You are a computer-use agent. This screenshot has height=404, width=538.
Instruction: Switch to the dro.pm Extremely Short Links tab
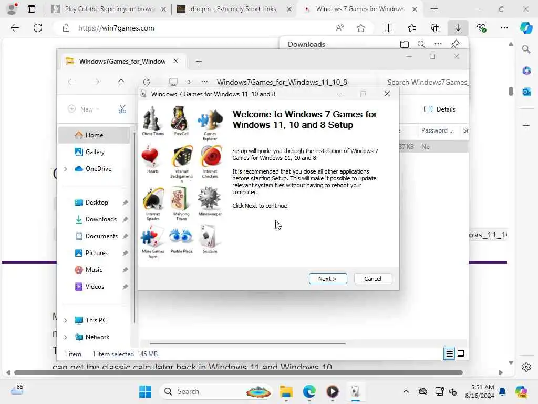(x=233, y=9)
